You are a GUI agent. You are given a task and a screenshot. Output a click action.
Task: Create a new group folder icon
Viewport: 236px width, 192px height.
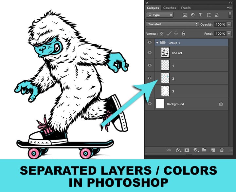point(204,150)
